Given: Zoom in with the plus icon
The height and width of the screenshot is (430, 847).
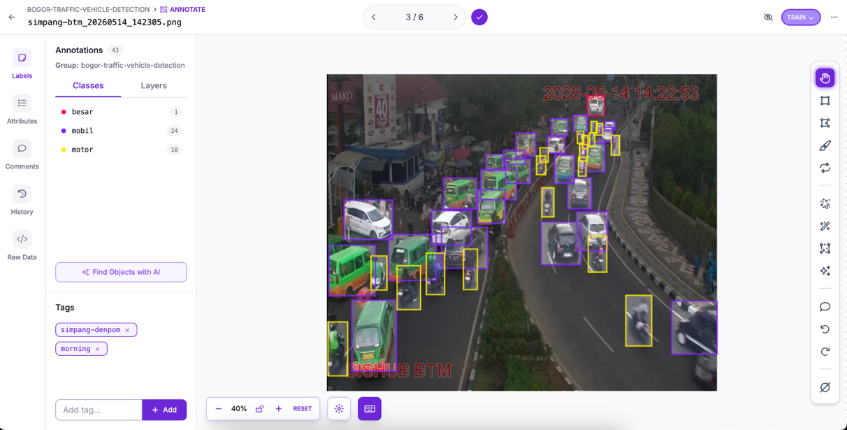Looking at the screenshot, I should click(x=278, y=409).
